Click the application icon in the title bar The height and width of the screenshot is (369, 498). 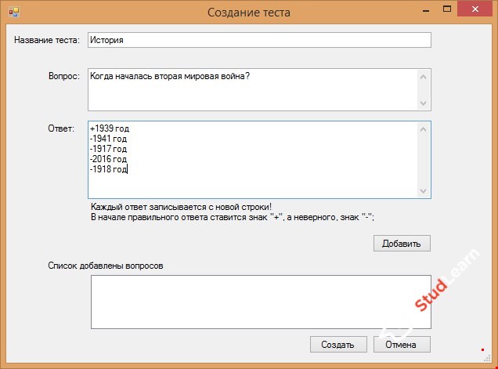tap(13, 12)
